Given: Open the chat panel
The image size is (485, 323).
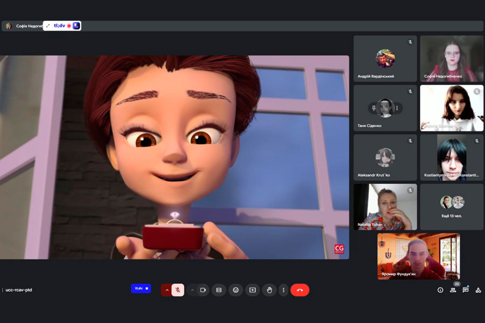Looking at the screenshot, I should [x=466, y=290].
